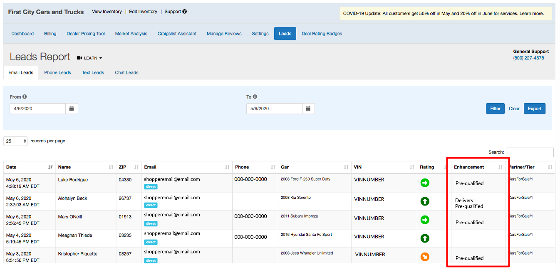This screenshot has height=270, width=560.
Task: Click the To field info icon
Action: pyautogui.click(x=255, y=97)
